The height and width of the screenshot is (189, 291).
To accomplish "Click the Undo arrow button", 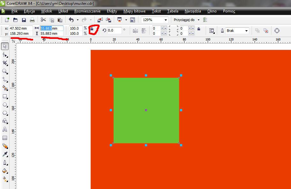I will pyautogui.click(x=71, y=20).
